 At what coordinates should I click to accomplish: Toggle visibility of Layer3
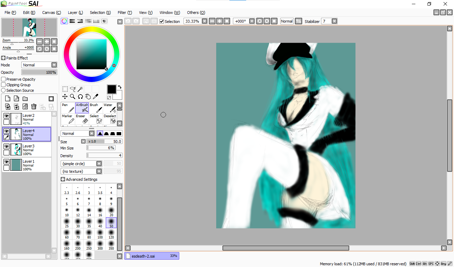(x=6, y=146)
